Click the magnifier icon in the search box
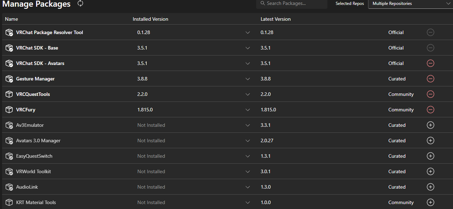Viewport: 453px width, 209px height. (x=262, y=4)
